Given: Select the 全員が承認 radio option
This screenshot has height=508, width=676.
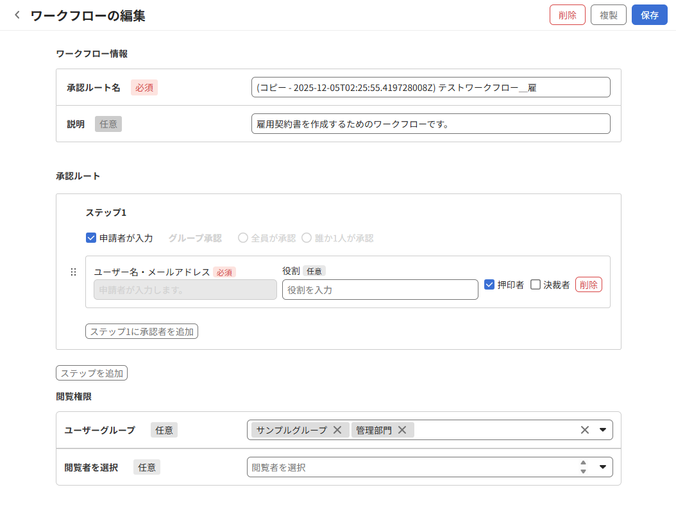Looking at the screenshot, I should point(243,238).
